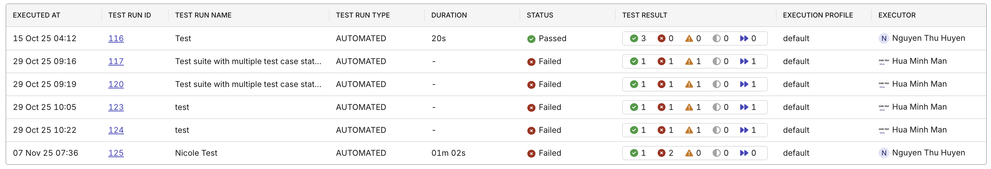991x169 pixels.
Task: Click incomplete half-circle icon in run 123 results
Action: tap(716, 107)
